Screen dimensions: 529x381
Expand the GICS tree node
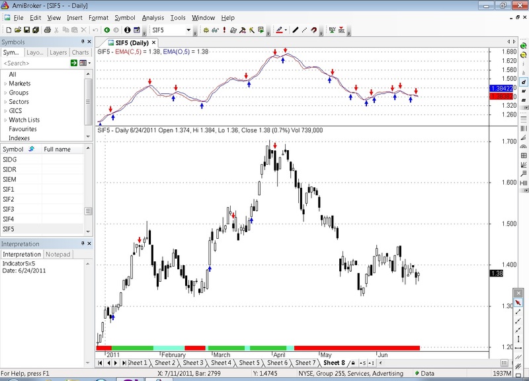click(5, 111)
